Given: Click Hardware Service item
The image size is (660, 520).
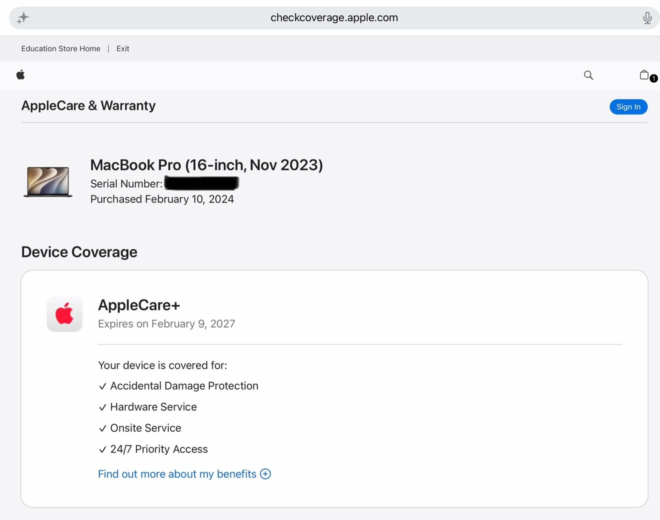Looking at the screenshot, I should [148, 407].
